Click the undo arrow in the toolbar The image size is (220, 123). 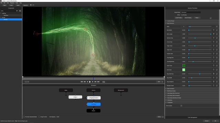tap(31, 5)
